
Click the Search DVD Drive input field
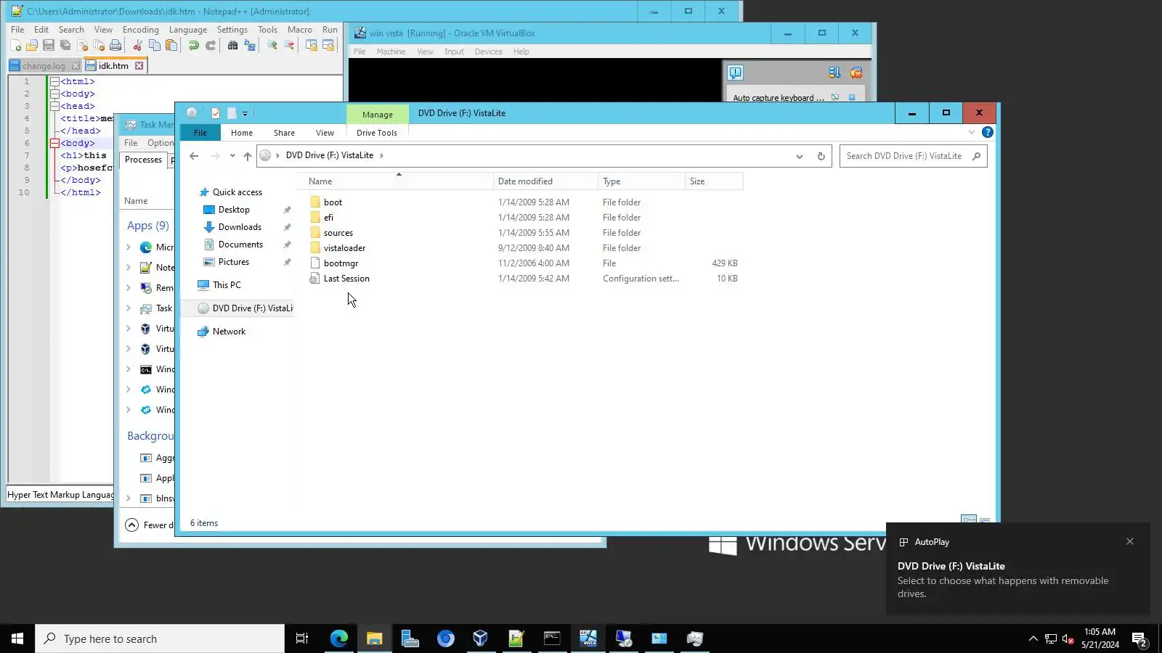pyautogui.click(x=913, y=156)
